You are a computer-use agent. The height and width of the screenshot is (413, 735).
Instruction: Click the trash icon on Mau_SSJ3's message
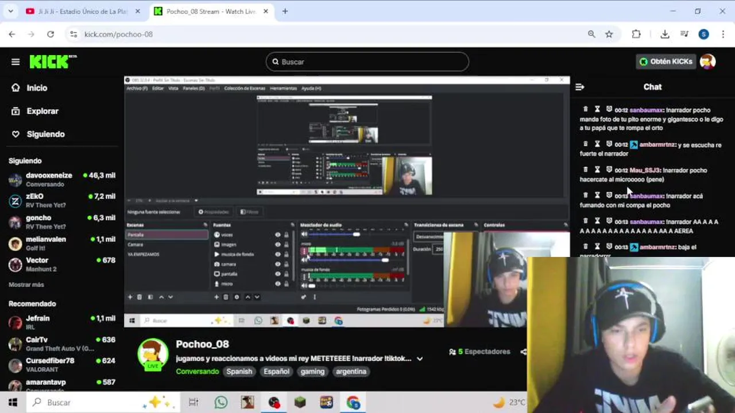tap(586, 170)
